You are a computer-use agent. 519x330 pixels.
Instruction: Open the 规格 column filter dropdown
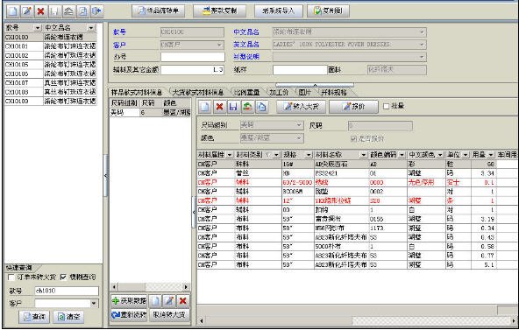[x=309, y=155]
